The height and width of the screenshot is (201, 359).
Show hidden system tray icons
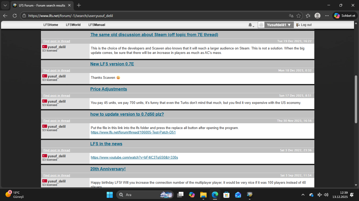[303, 195]
